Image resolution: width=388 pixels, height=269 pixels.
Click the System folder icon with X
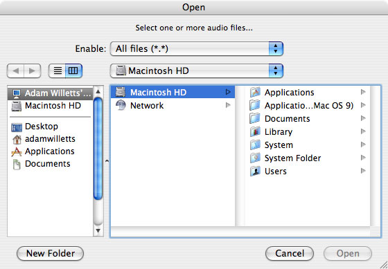coord(255,145)
